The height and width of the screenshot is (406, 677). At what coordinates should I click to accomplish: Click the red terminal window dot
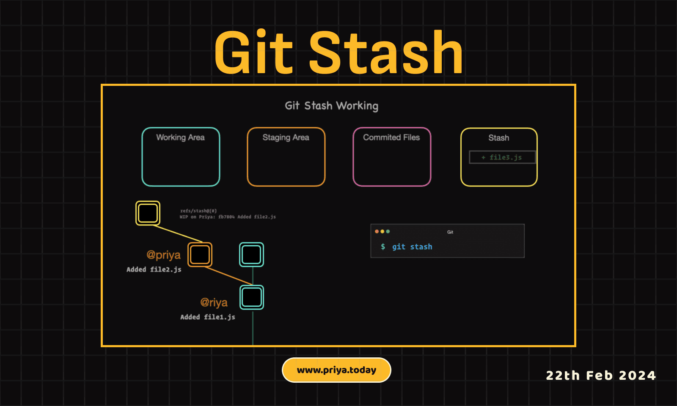tap(377, 231)
